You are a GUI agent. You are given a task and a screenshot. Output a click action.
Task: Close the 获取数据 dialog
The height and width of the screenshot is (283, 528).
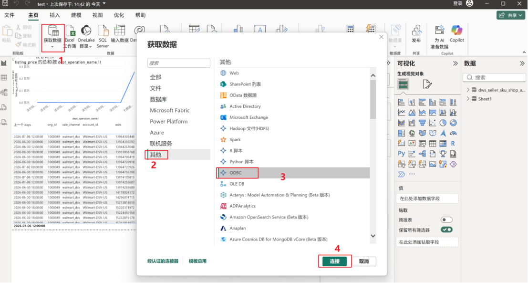tap(381, 37)
